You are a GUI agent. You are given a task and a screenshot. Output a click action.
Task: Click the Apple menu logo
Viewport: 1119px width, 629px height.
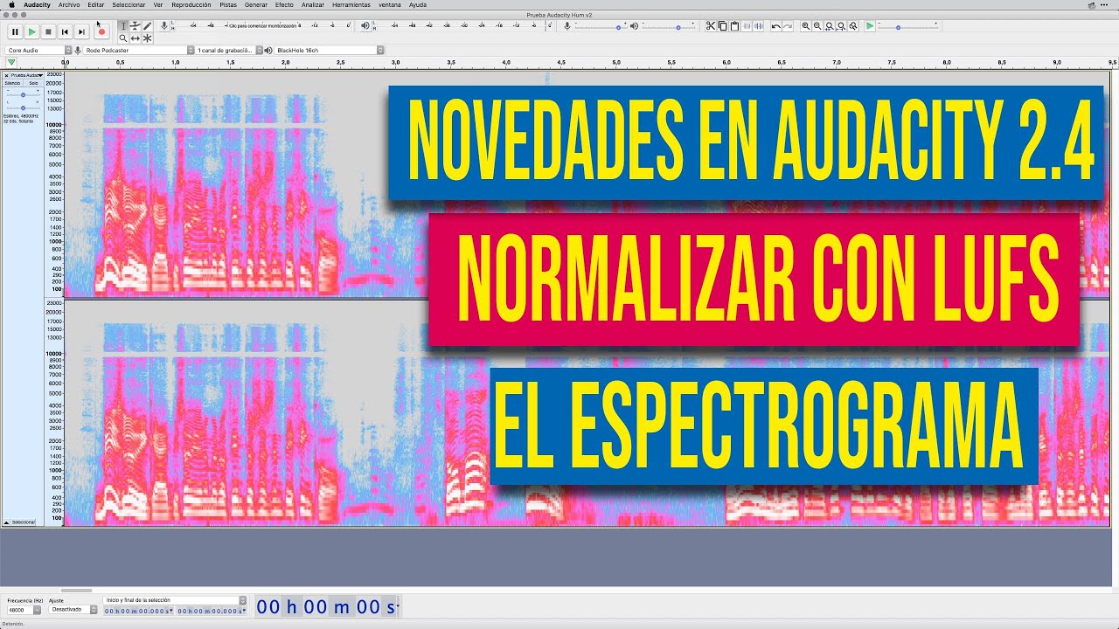tap(11, 4)
